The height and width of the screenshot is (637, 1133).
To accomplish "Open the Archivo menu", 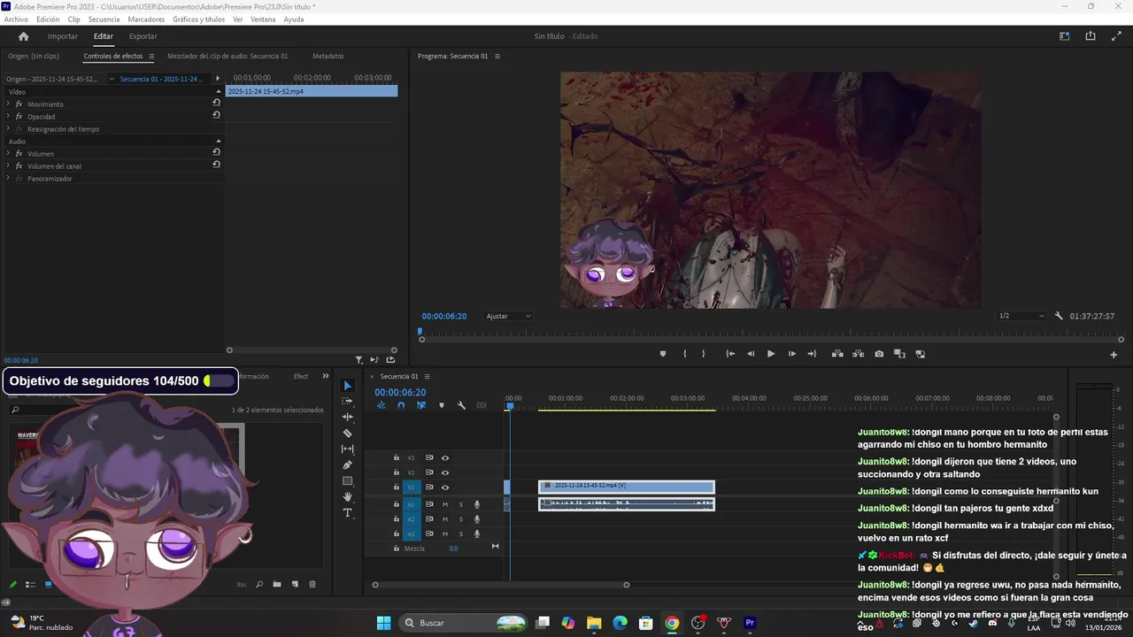I will pyautogui.click(x=16, y=19).
